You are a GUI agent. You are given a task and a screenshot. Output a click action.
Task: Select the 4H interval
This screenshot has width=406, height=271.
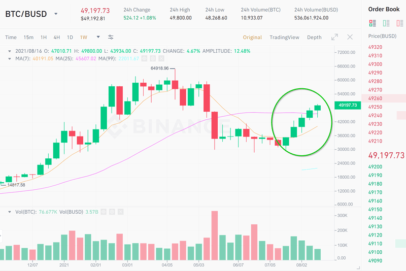pos(56,37)
